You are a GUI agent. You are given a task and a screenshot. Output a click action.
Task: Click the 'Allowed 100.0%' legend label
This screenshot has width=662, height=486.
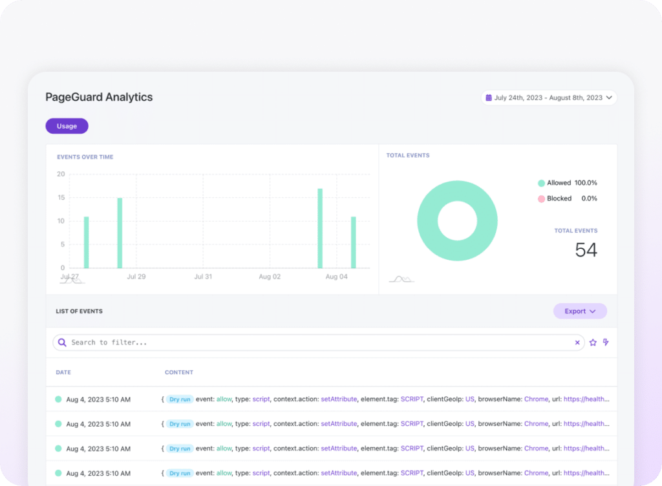(x=572, y=183)
